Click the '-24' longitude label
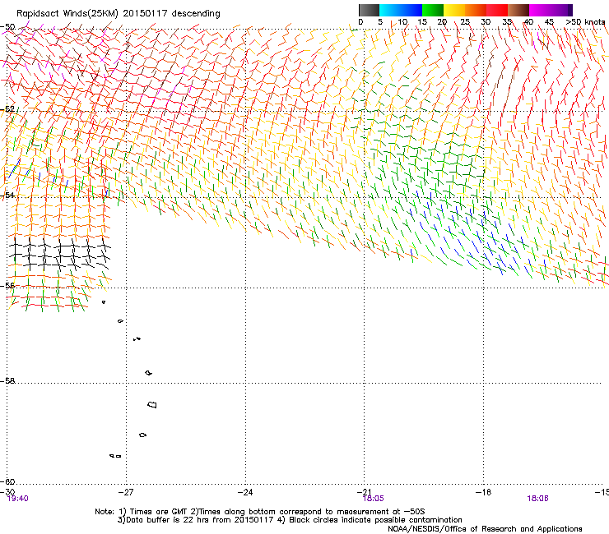Viewport: 609px width, 534px height. [x=245, y=492]
